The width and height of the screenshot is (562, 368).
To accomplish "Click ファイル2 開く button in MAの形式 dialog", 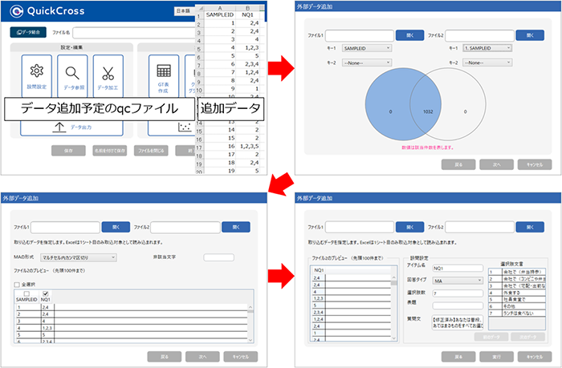I will [x=236, y=227].
